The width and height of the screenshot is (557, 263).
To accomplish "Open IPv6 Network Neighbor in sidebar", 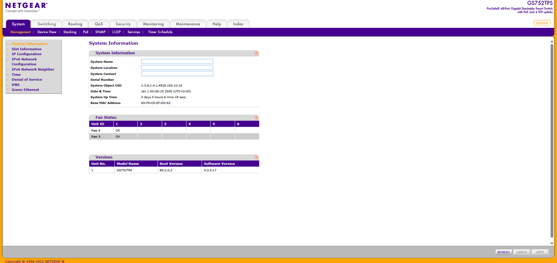I will pyautogui.click(x=33, y=70).
